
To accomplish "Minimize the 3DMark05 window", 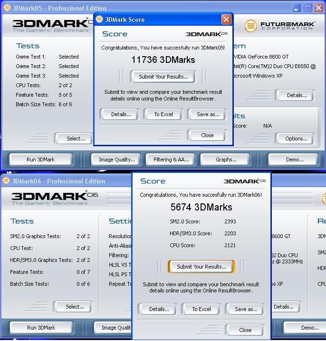I will click(x=296, y=8).
